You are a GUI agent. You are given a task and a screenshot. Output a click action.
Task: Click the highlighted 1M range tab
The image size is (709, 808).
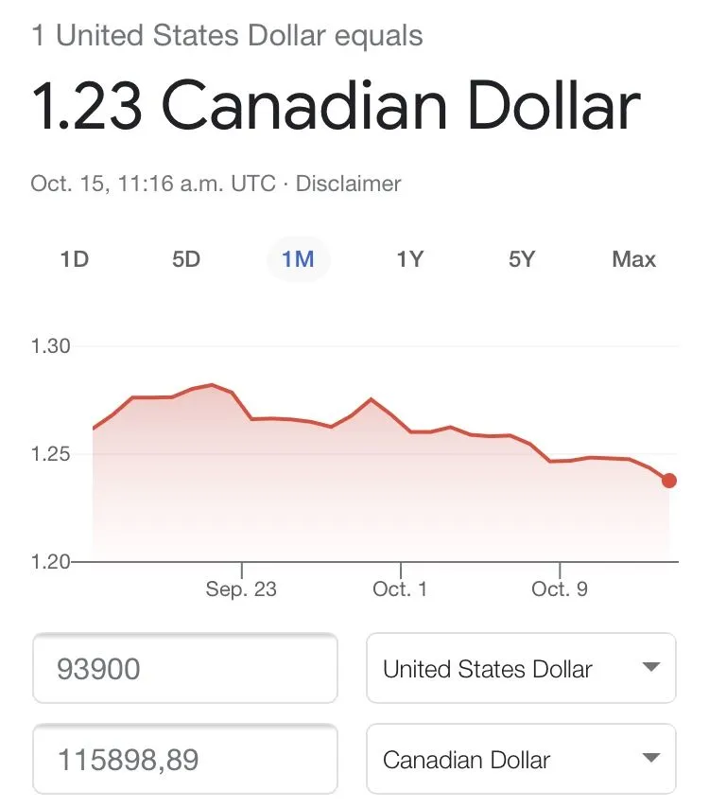[x=298, y=259]
